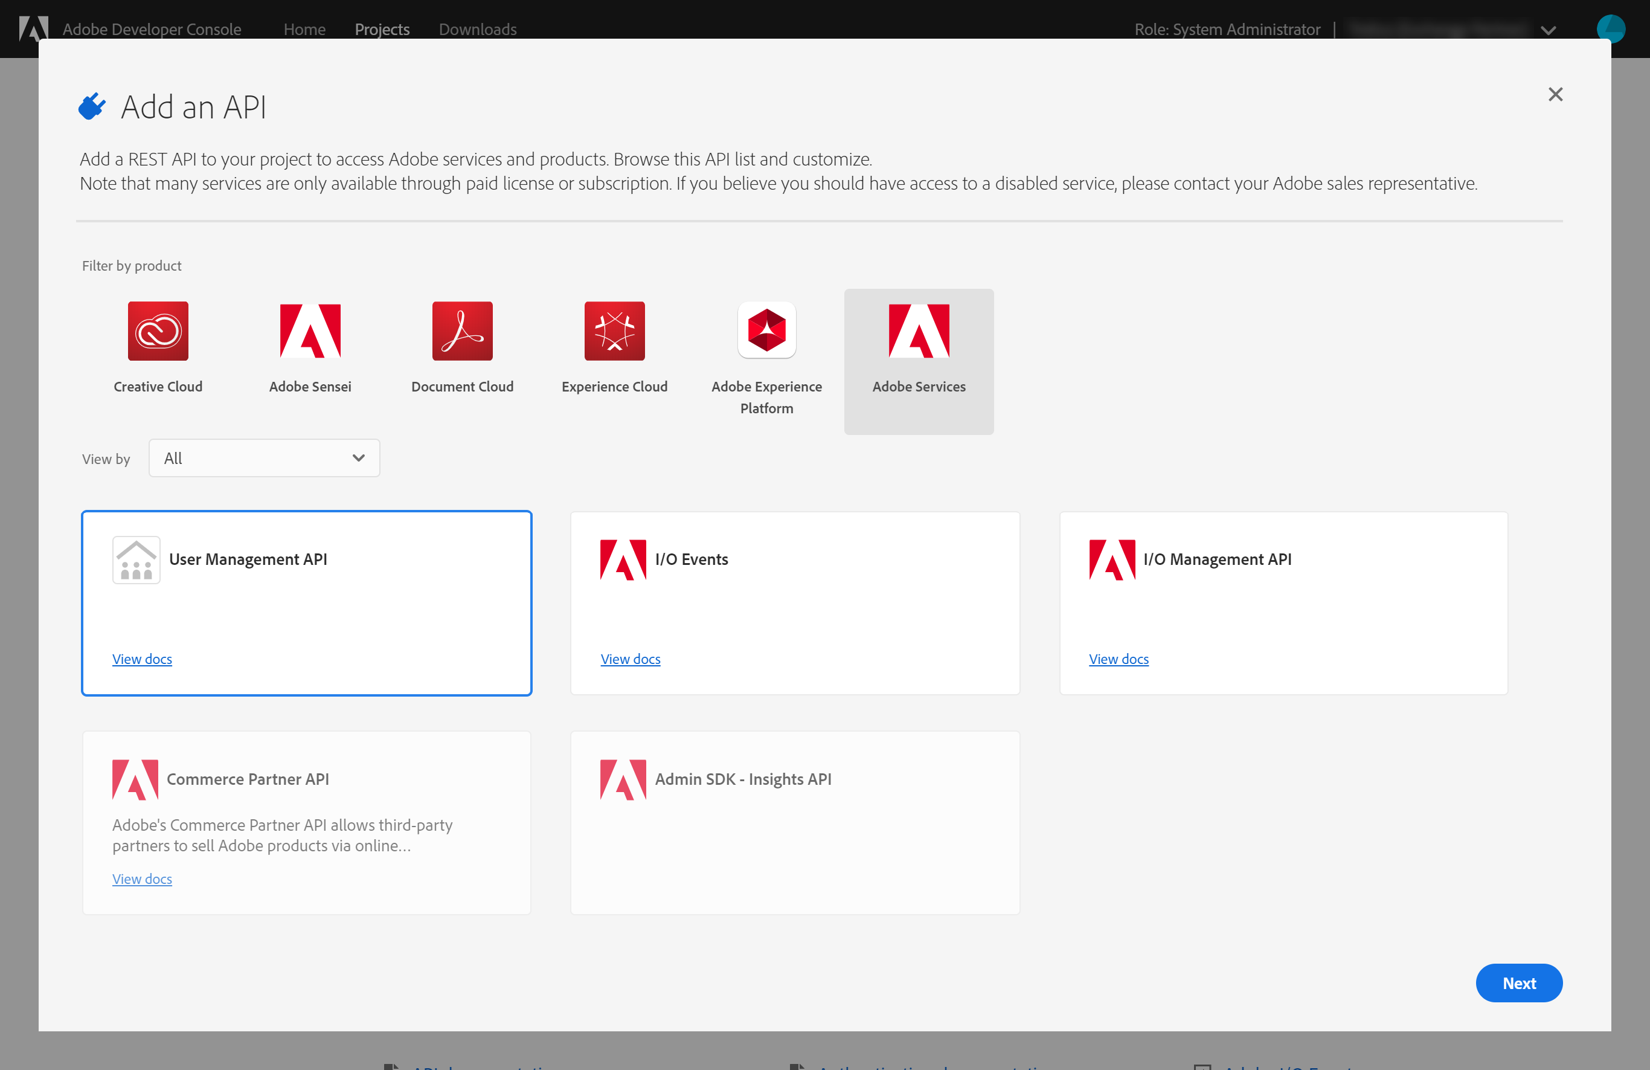Click the I/O Management API Adobe icon
The image size is (1650, 1070).
(1112, 559)
